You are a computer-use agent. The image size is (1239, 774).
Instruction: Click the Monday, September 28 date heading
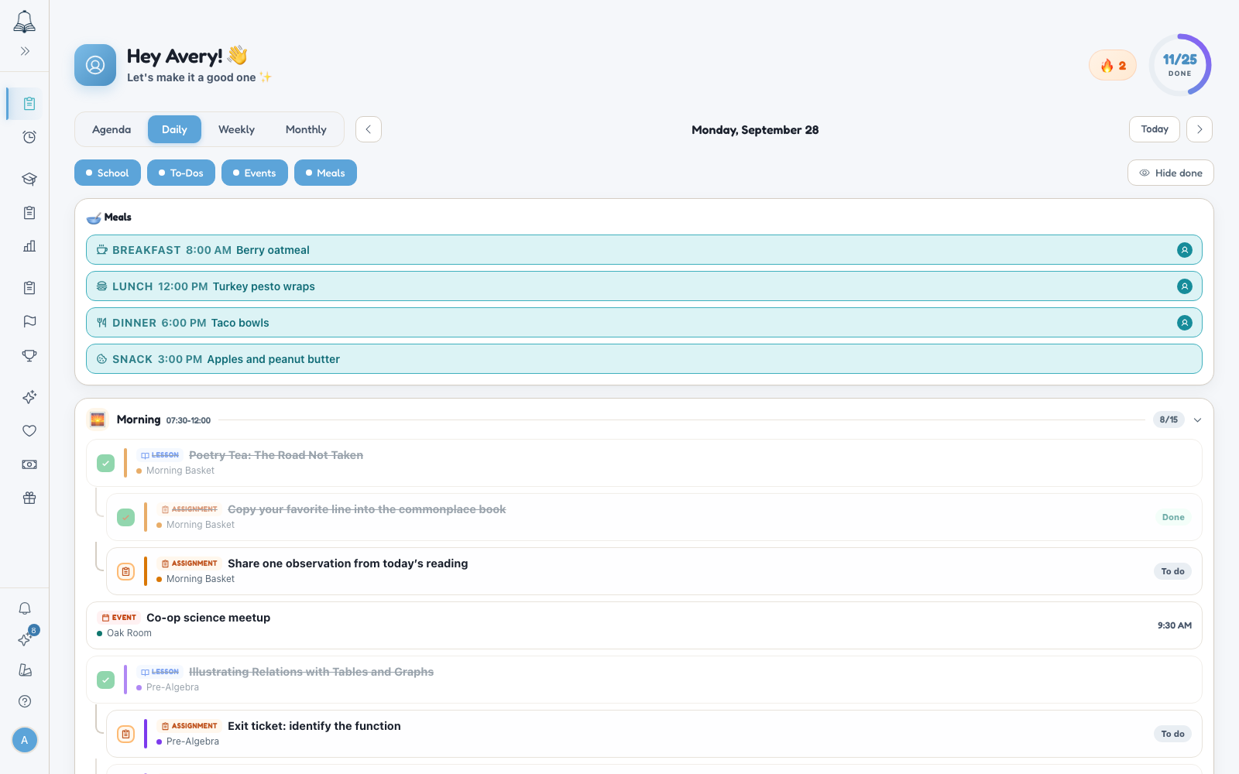(x=755, y=130)
